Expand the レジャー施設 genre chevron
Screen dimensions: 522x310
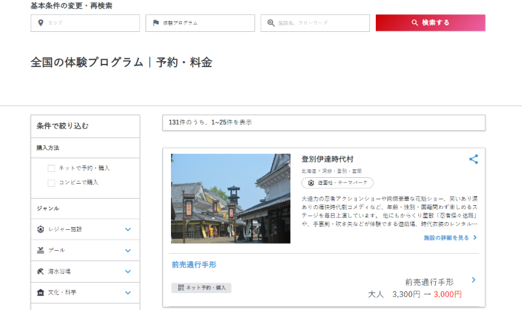pyautogui.click(x=128, y=229)
